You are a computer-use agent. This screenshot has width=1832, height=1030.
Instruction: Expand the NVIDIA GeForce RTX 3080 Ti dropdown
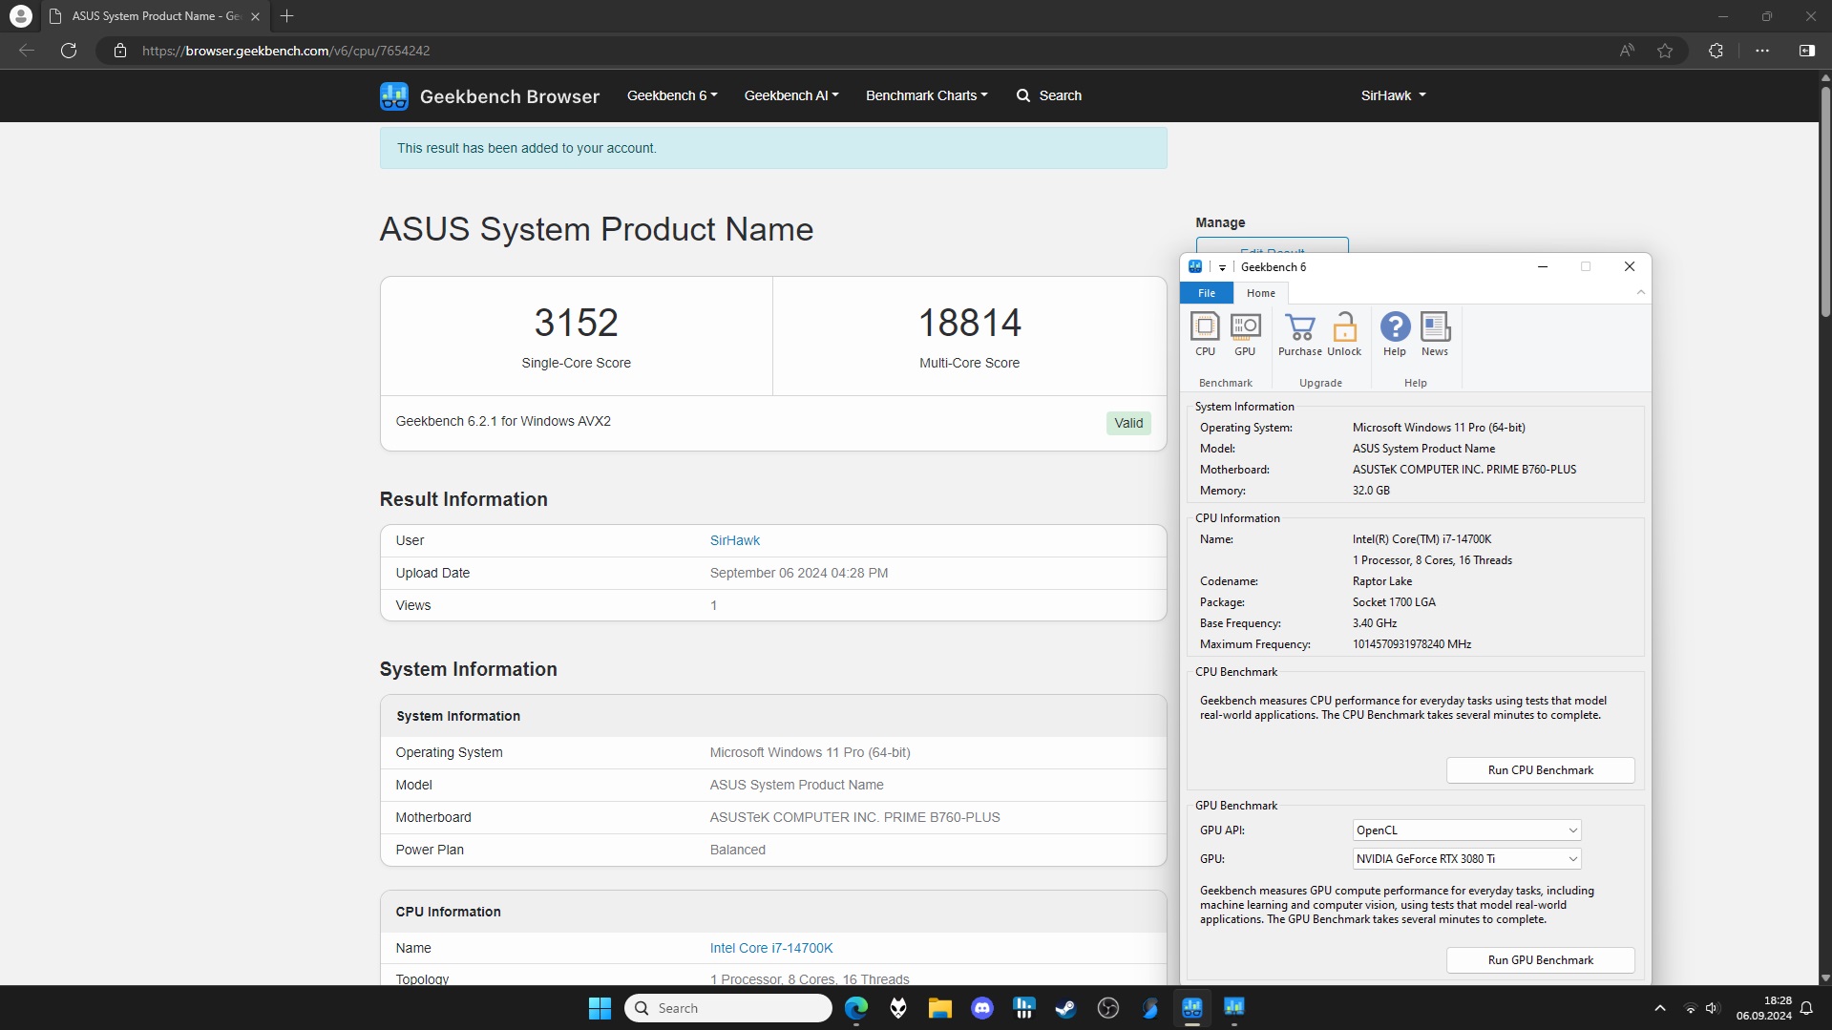(x=1466, y=859)
